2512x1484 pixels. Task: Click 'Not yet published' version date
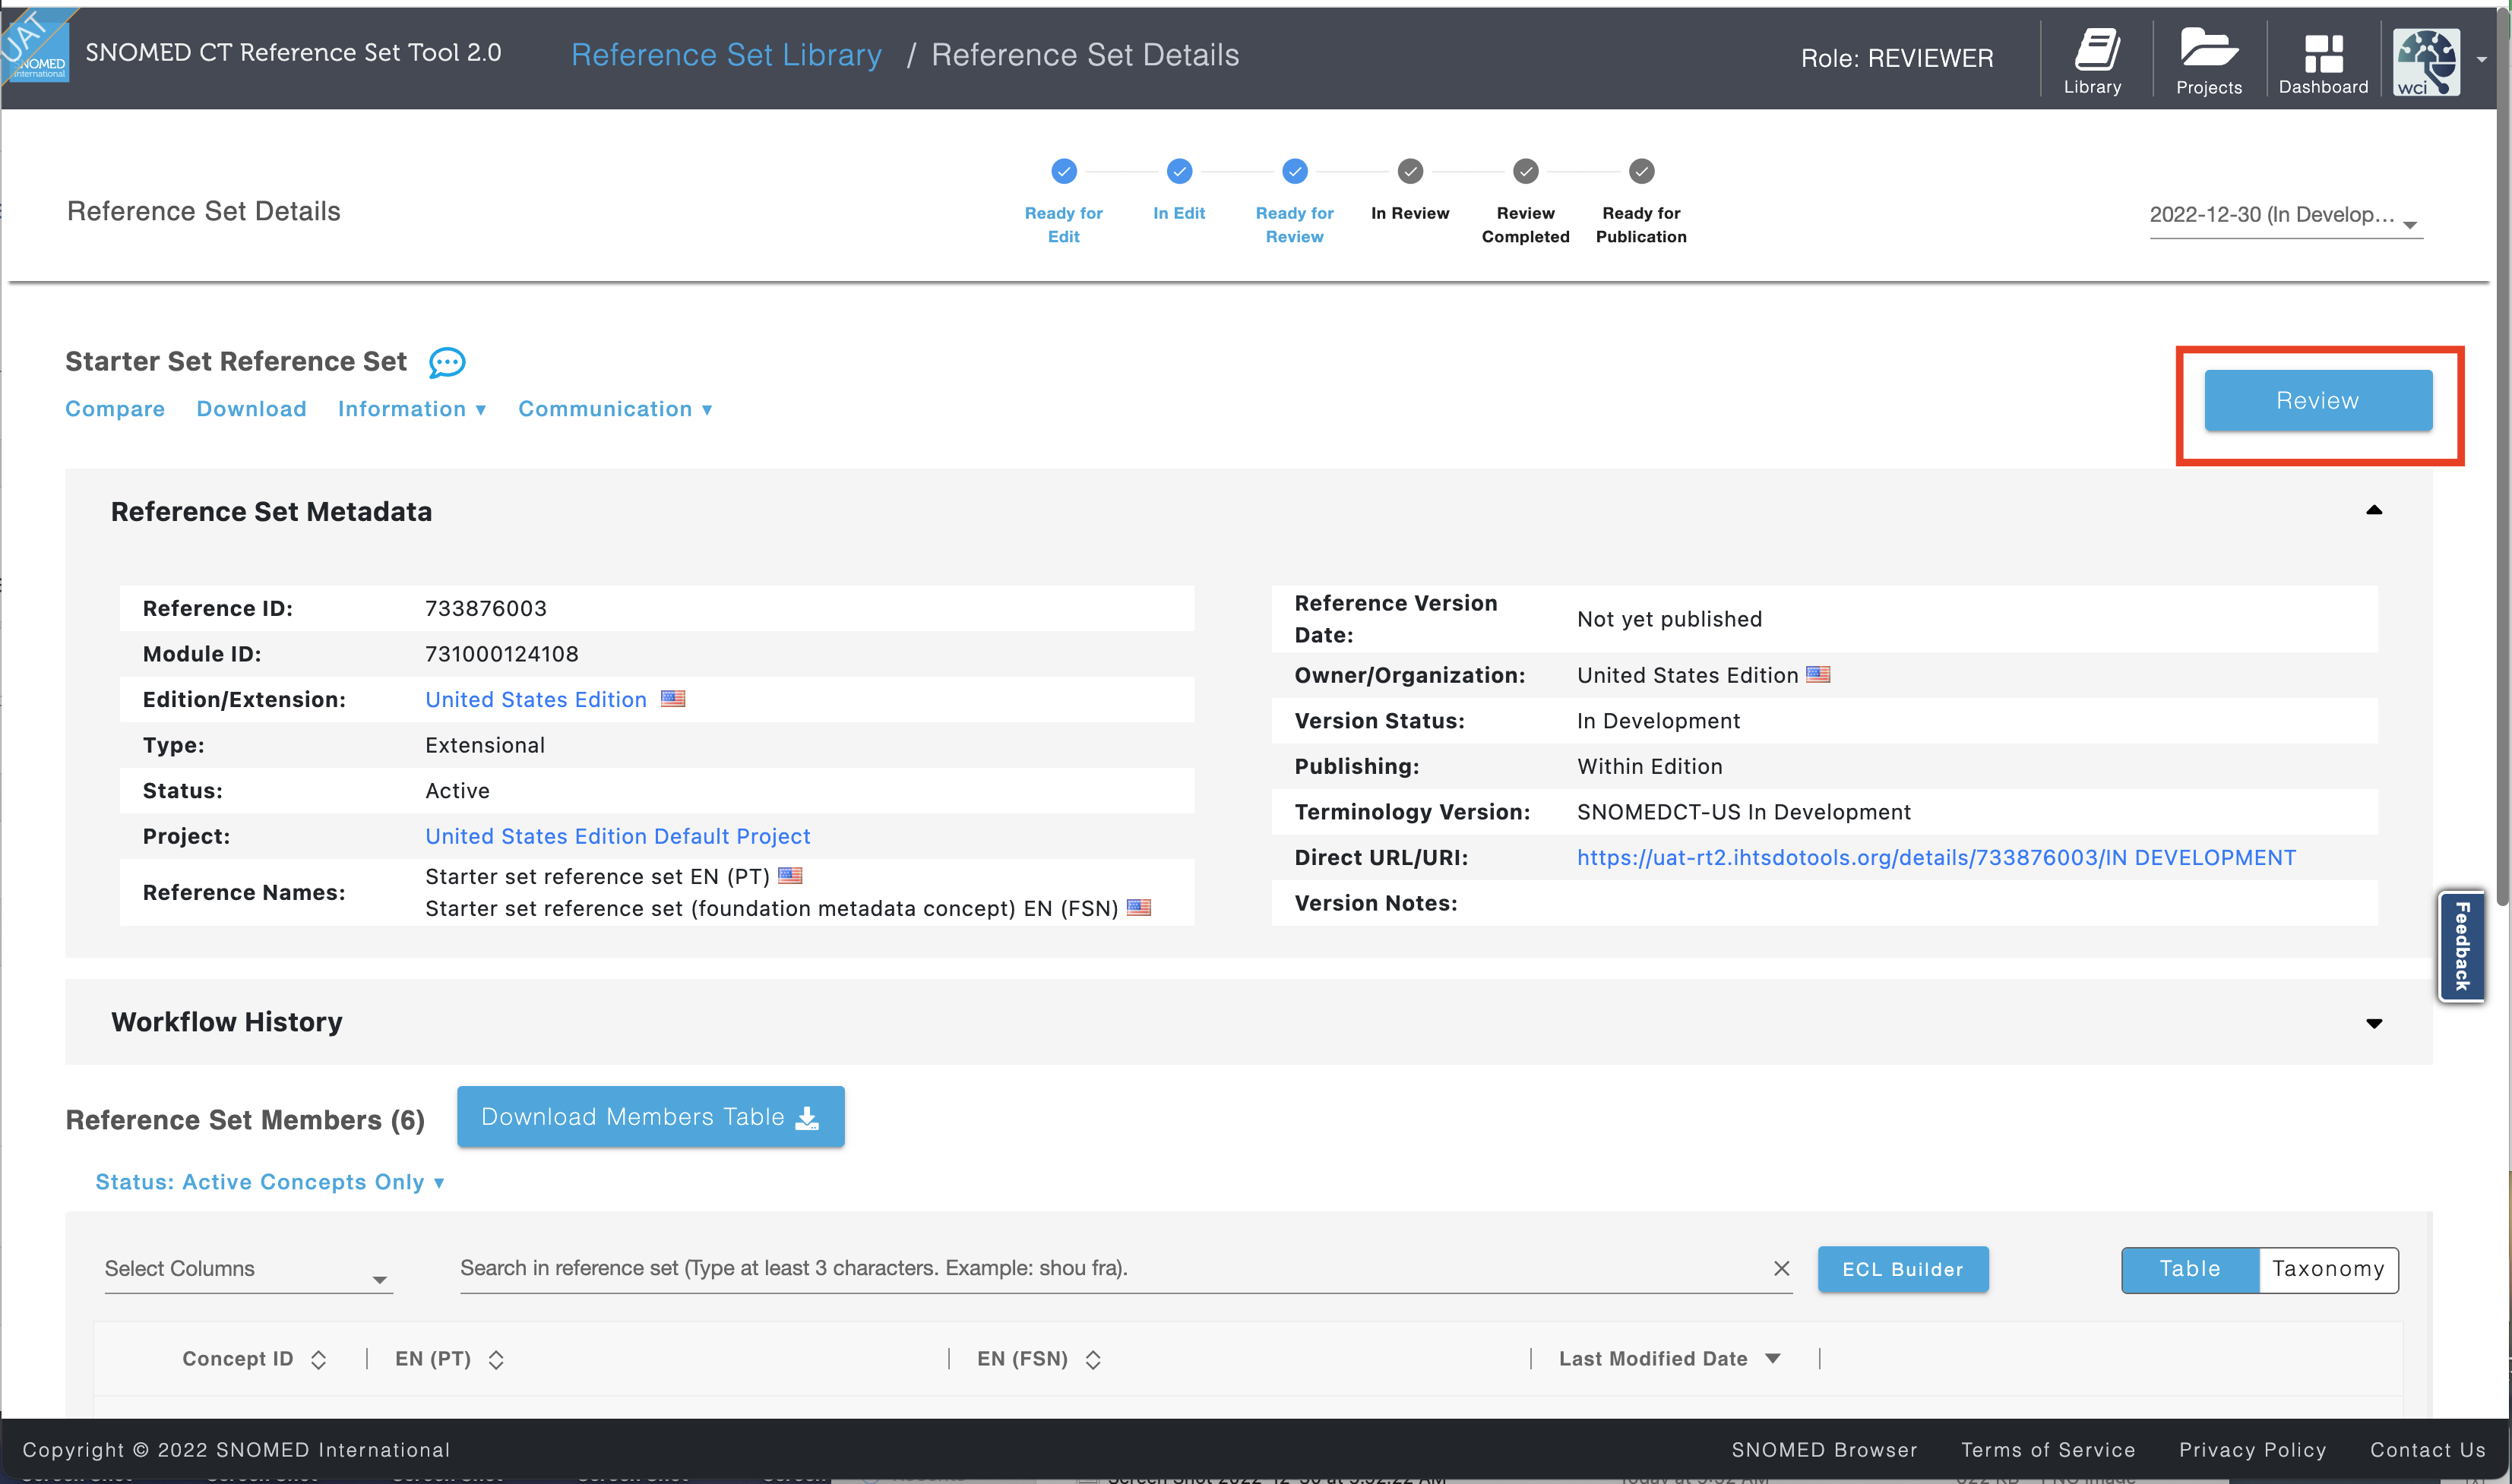[x=1669, y=619]
